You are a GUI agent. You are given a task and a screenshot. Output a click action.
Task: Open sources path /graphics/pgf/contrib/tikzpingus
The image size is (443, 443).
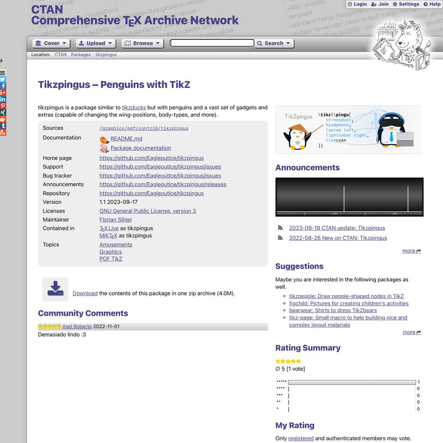pyautogui.click(x=144, y=128)
